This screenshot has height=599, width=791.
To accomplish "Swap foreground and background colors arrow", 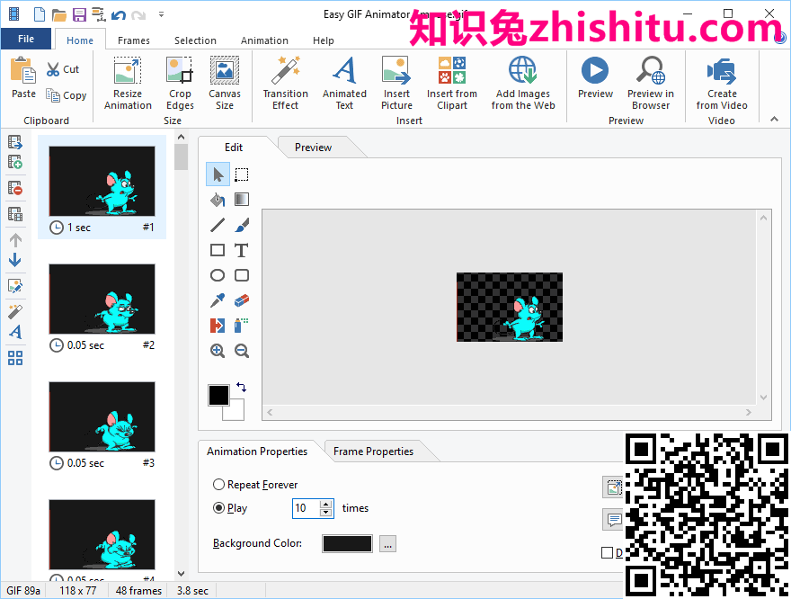I will (241, 387).
